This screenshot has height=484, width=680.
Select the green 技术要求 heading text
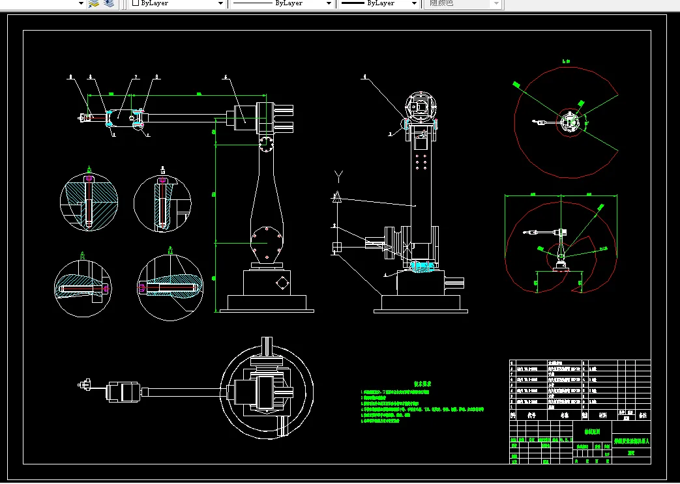pyautogui.click(x=422, y=384)
